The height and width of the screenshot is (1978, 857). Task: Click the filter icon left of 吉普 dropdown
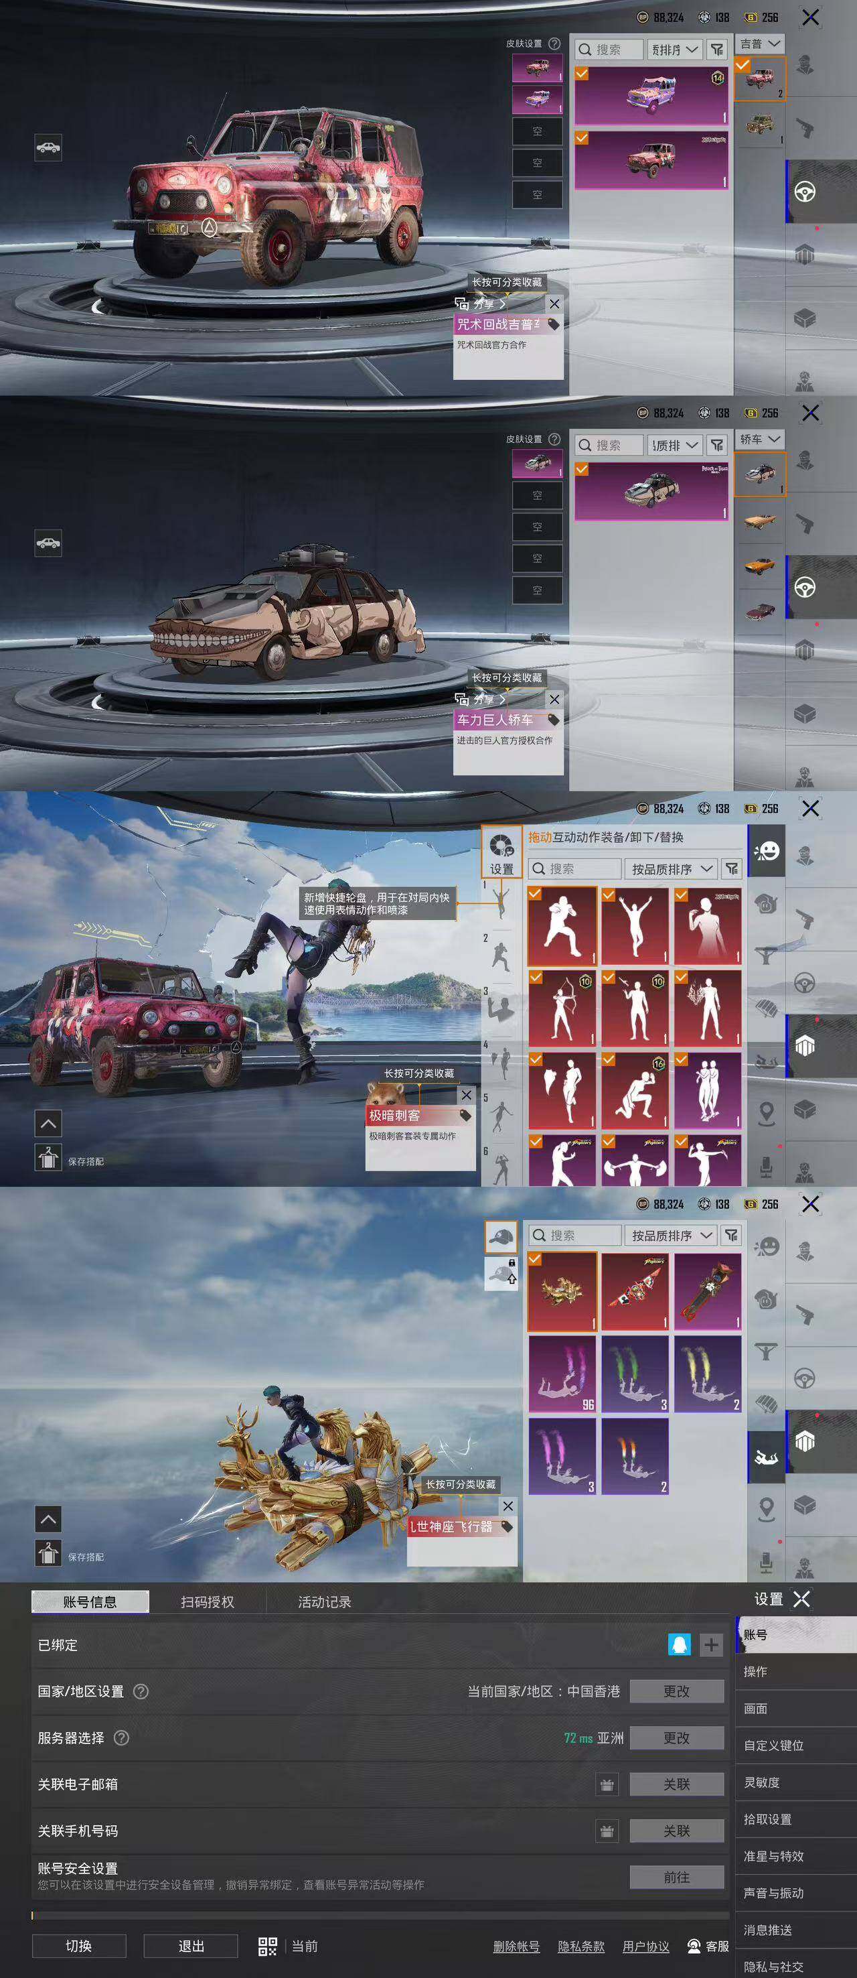(716, 49)
